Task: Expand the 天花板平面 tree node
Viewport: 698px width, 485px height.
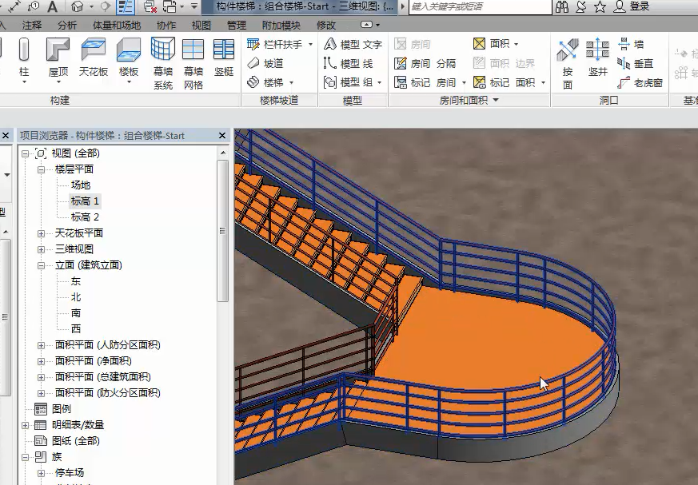Action: coord(42,233)
